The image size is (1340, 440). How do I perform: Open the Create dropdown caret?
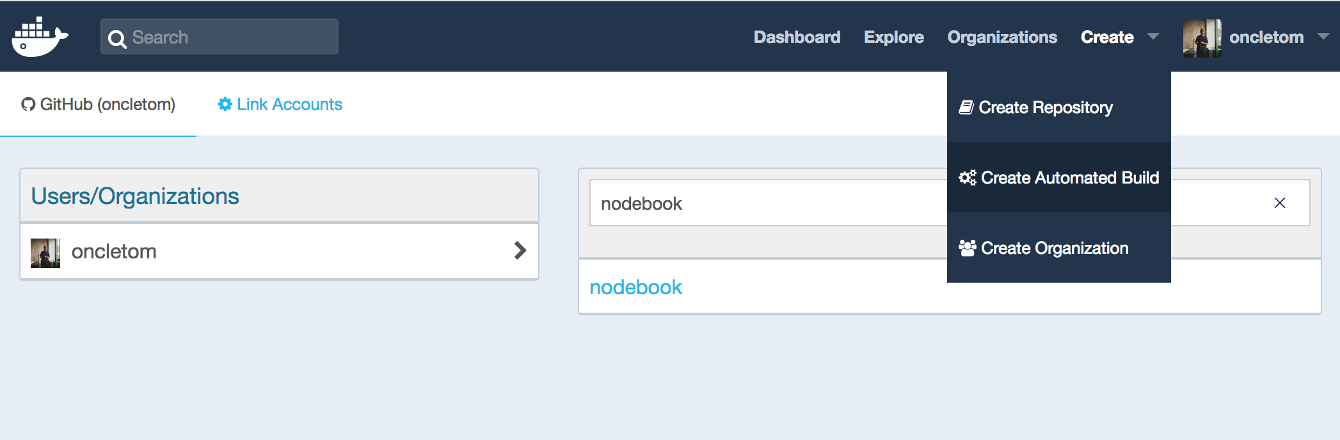pos(1153,37)
